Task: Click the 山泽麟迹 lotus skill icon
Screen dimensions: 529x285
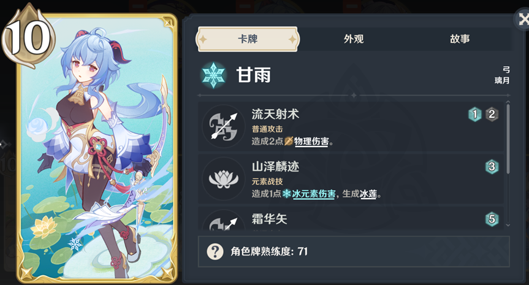Action: tap(224, 179)
